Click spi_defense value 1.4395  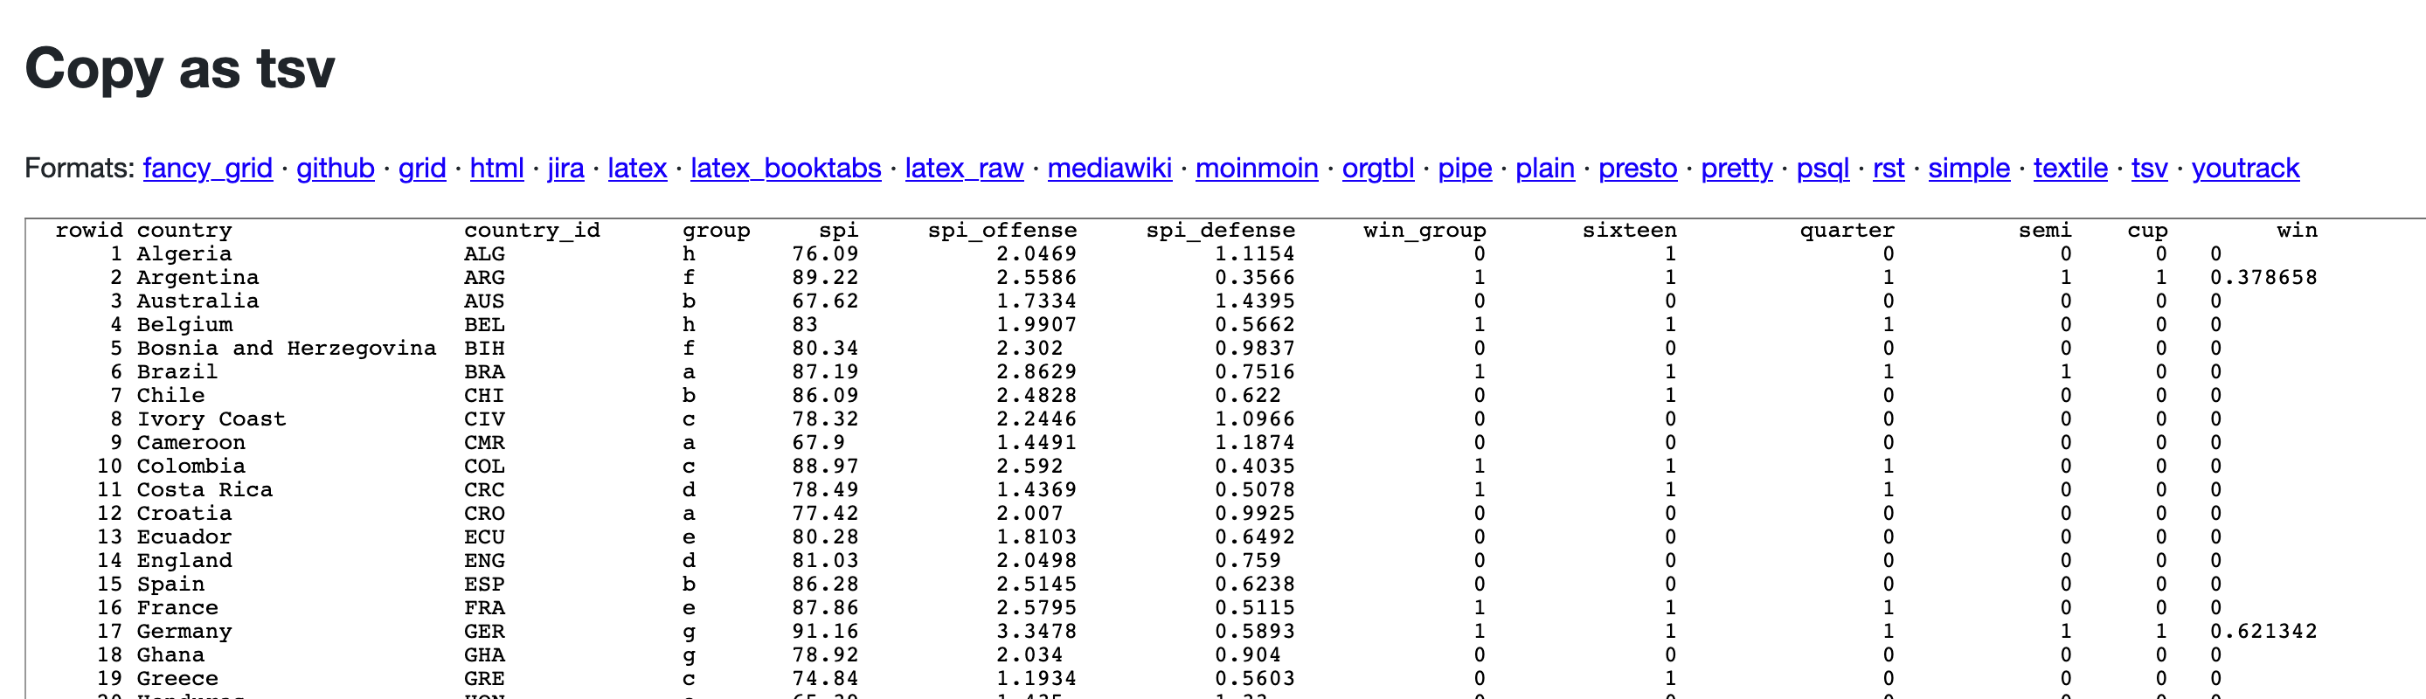pos(1254,301)
